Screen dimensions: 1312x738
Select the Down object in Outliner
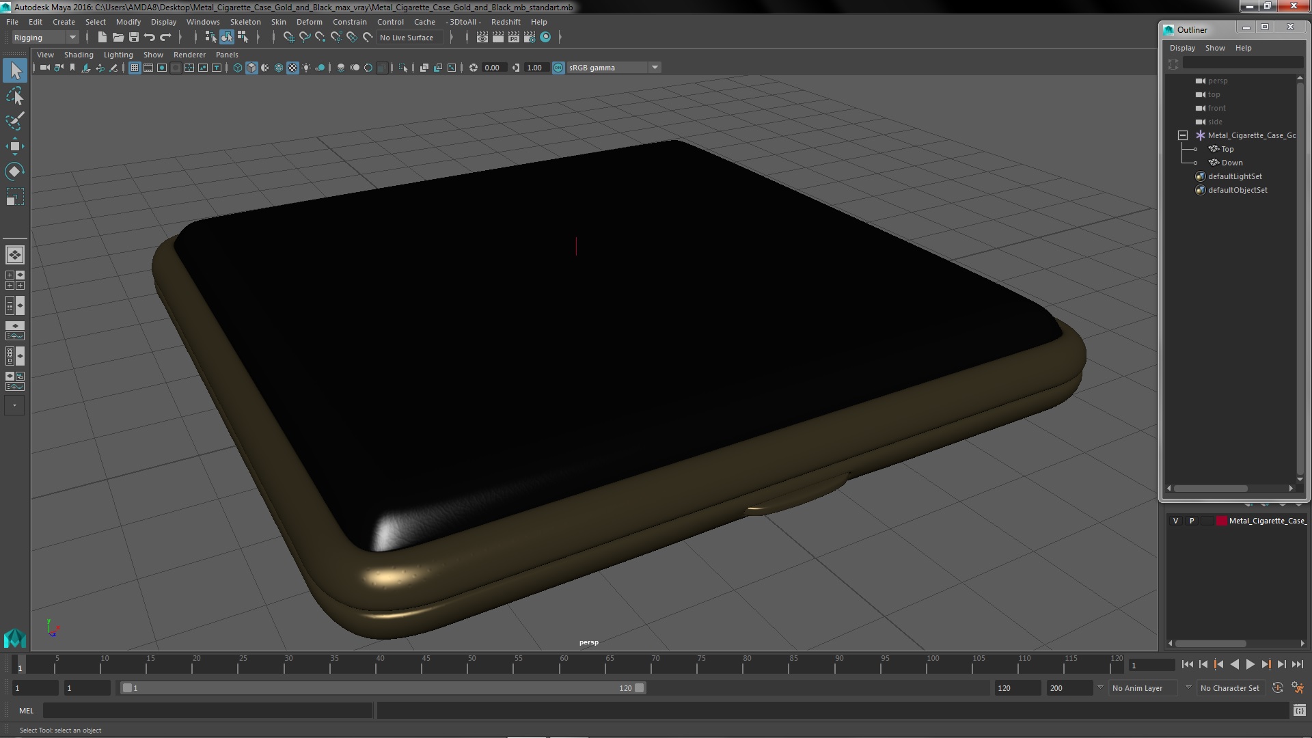tap(1231, 163)
